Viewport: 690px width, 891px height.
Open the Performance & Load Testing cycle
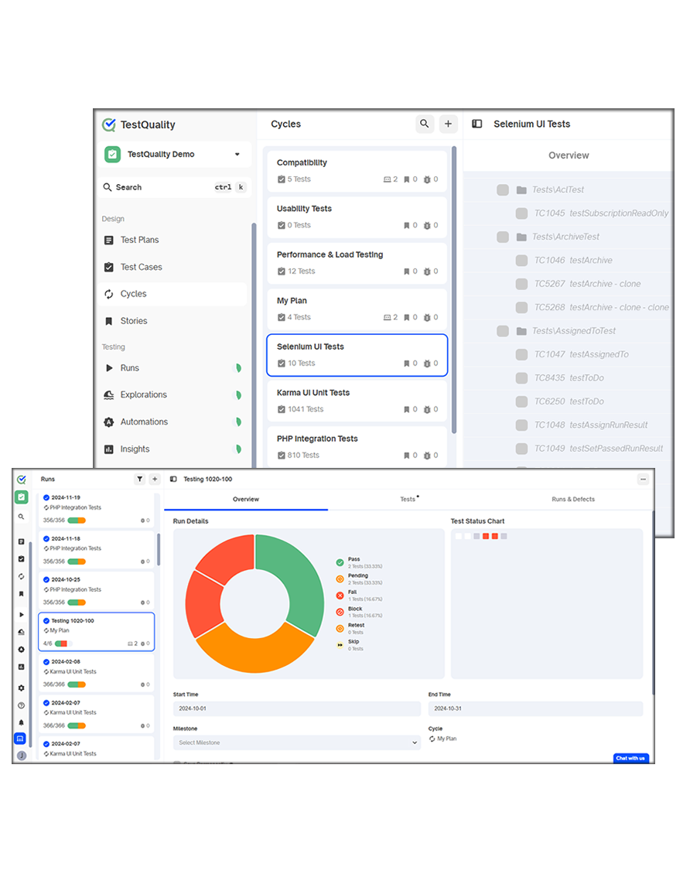click(357, 263)
